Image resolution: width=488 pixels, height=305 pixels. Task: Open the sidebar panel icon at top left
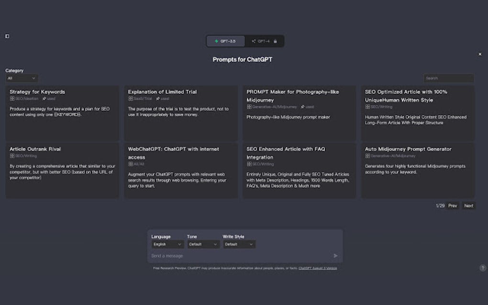[x=7, y=36]
